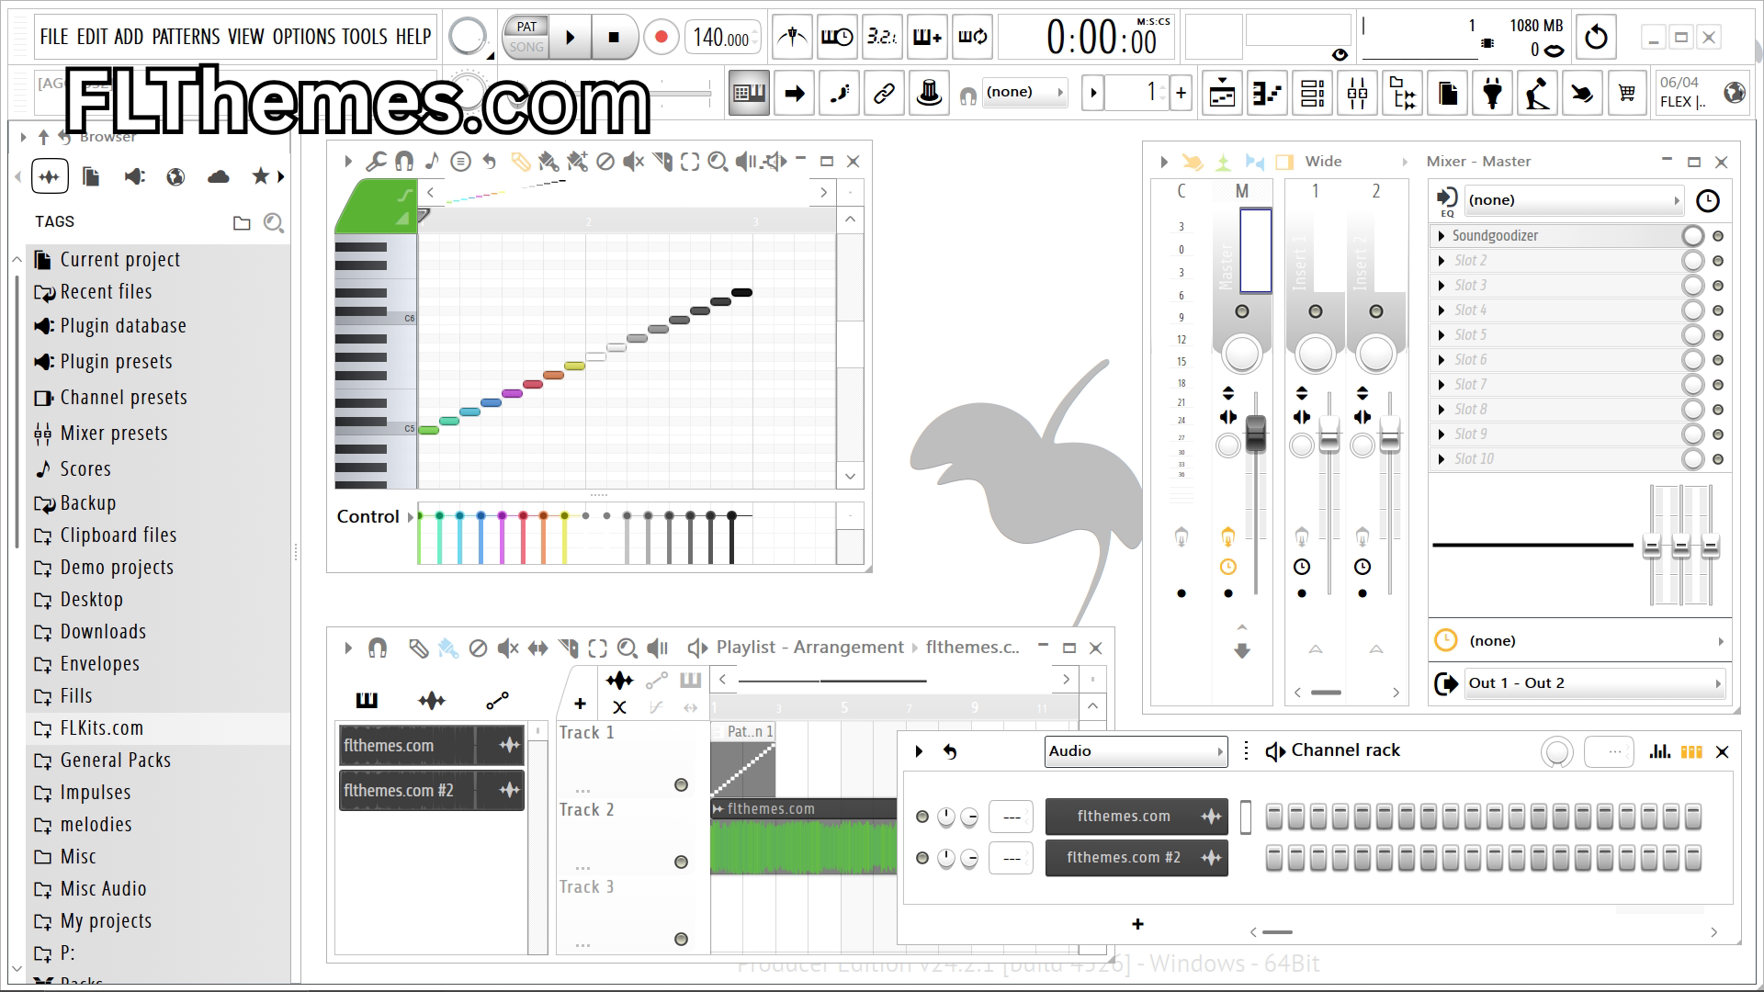Click the Master track volume fader
The image size is (1764, 992).
tap(1255, 434)
